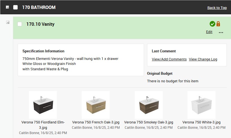Viewport: 231px width, 138px height.
Task: Collapse the 170 Bathroom section
Action: pyautogui.click(x=8, y=7)
